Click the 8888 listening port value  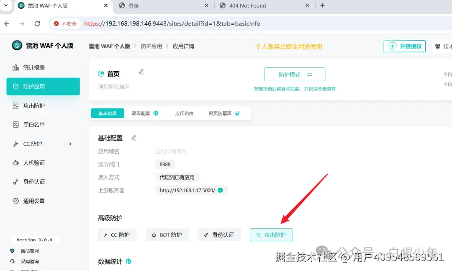coord(165,164)
